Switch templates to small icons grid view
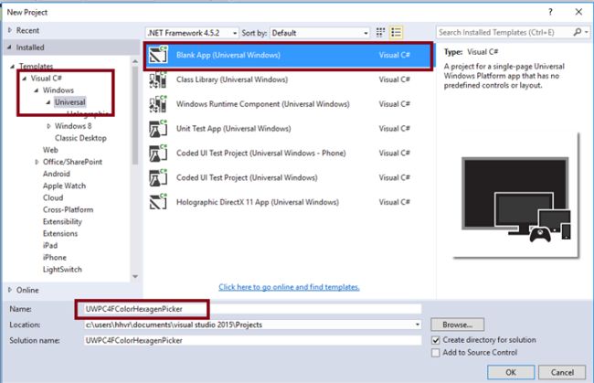The image size is (594, 383). point(380,33)
